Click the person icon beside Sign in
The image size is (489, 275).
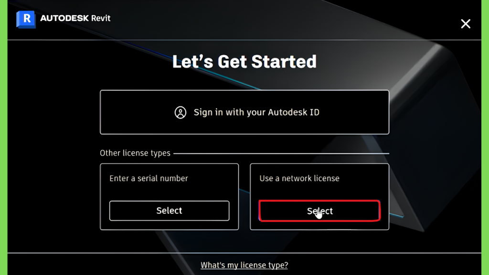[x=180, y=112]
